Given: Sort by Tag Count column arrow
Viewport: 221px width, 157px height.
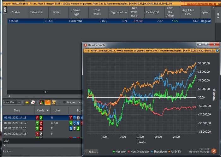Looking at the screenshot, I should tap(126, 12).
